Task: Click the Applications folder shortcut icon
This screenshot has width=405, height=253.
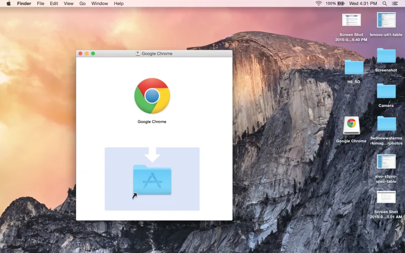Action: 152,180
